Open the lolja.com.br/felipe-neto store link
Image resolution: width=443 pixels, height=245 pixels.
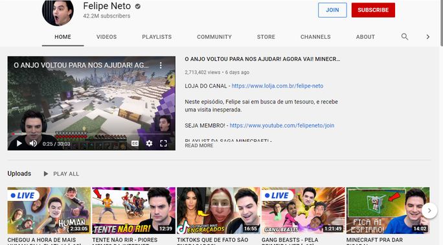(x=277, y=86)
